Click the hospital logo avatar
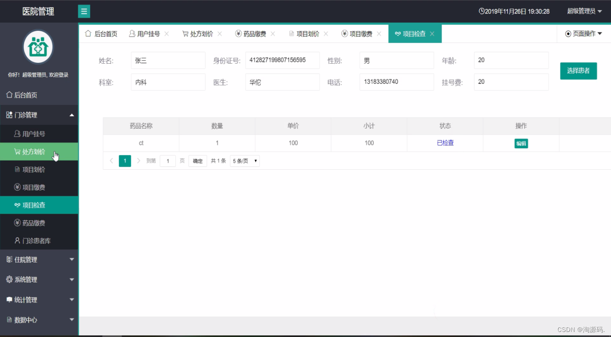Viewport: 611px width, 337px height. tap(38, 47)
